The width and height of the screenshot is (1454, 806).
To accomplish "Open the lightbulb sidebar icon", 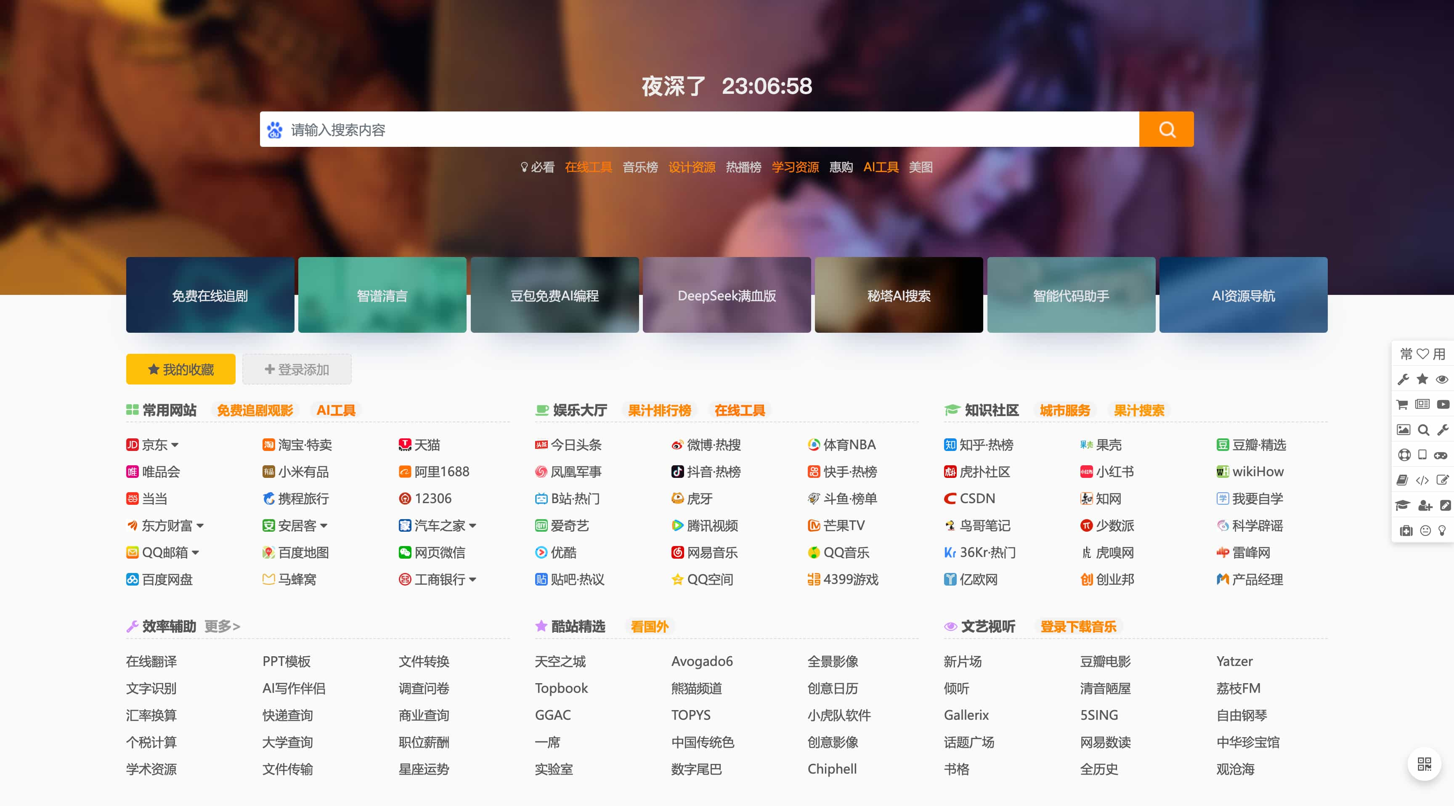I will pos(1442,530).
